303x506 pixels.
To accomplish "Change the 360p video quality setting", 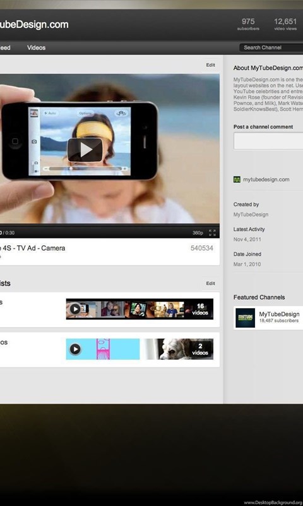I will (x=198, y=233).
